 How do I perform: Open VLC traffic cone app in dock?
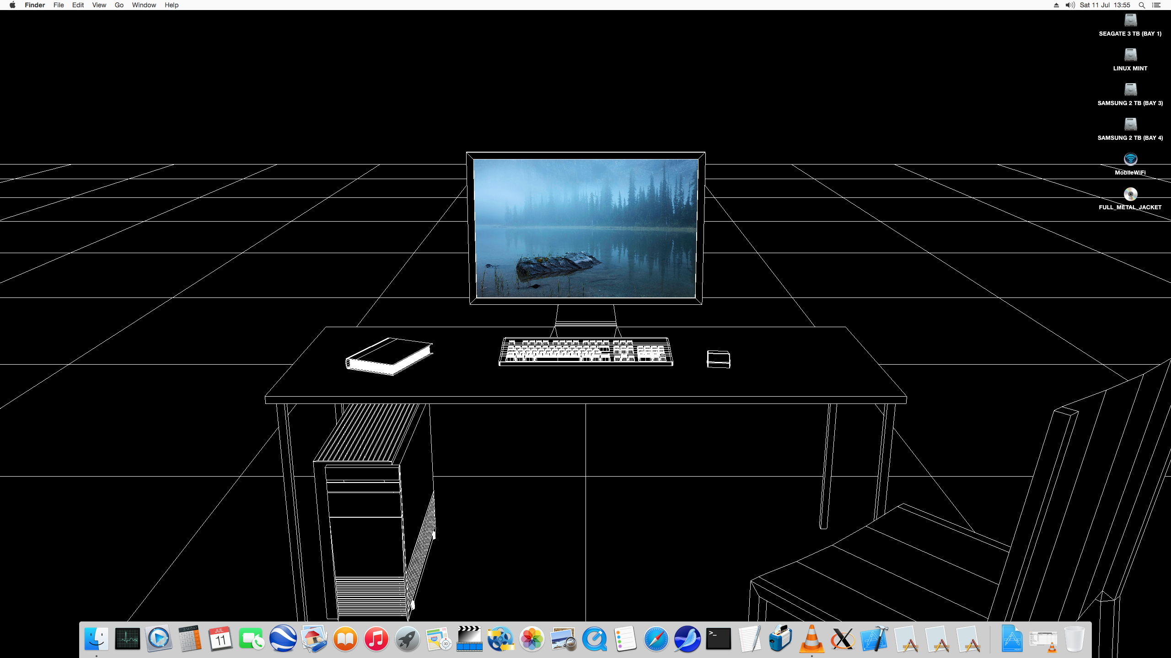pyautogui.click(x=811, y=638)
